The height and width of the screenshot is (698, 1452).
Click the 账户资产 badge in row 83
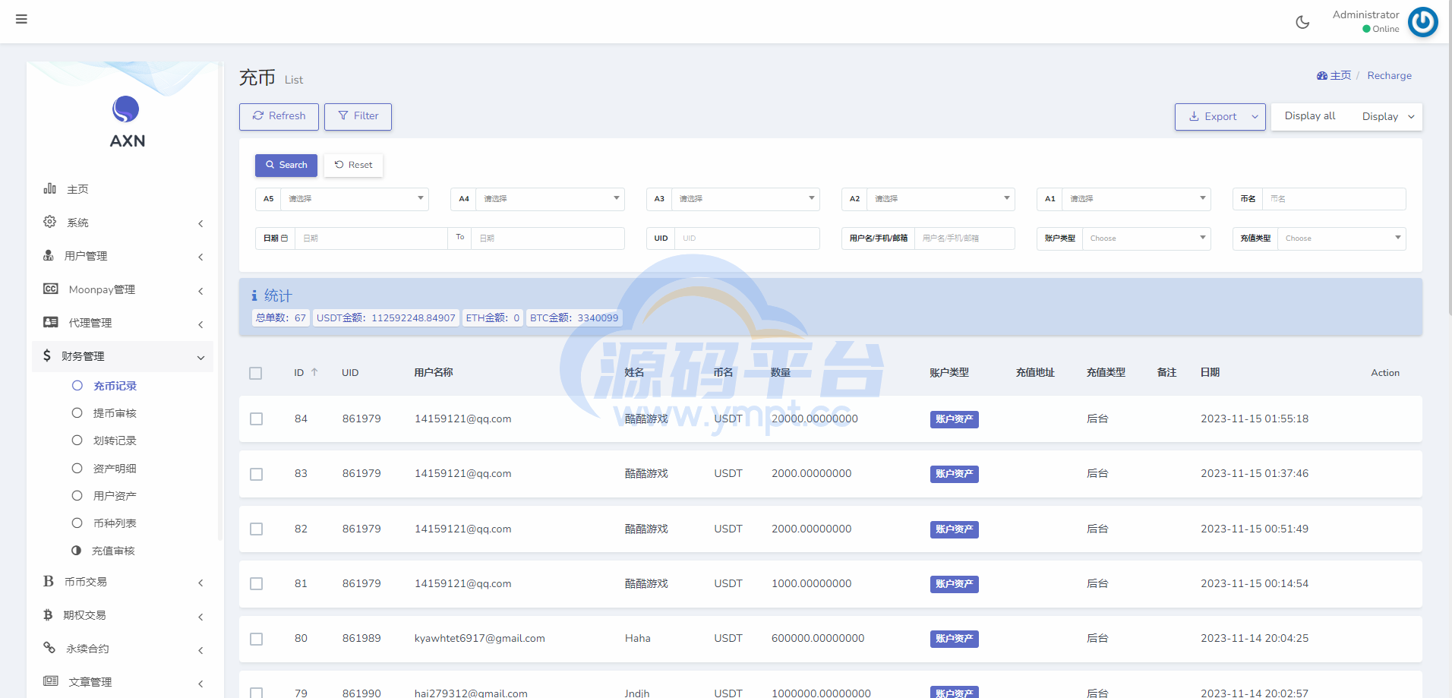(x=954, y=474)
